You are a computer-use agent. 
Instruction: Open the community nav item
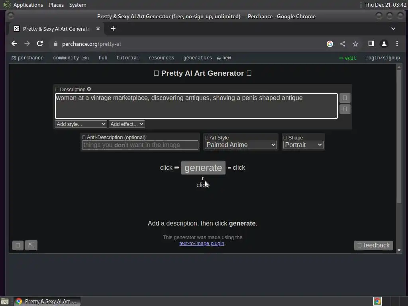coord(71,58)
